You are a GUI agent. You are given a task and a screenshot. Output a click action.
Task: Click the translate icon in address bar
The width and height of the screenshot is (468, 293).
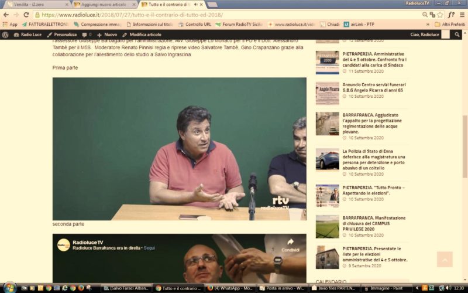pyautogui.click(x=432, y=15)
